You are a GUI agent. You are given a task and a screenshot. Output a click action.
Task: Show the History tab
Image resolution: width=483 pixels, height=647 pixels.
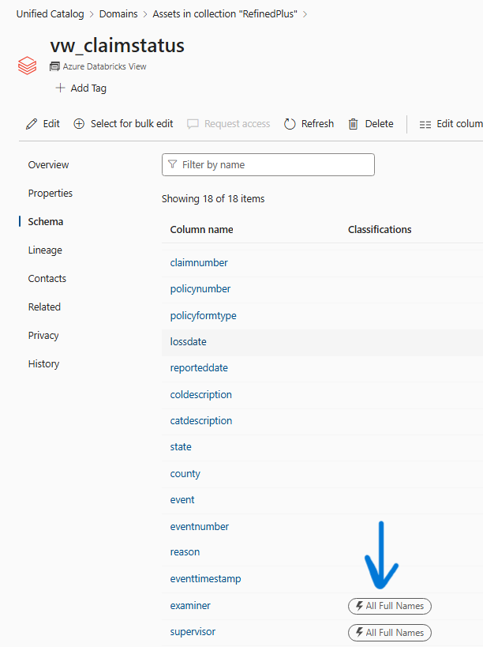[x=43, y=364]
